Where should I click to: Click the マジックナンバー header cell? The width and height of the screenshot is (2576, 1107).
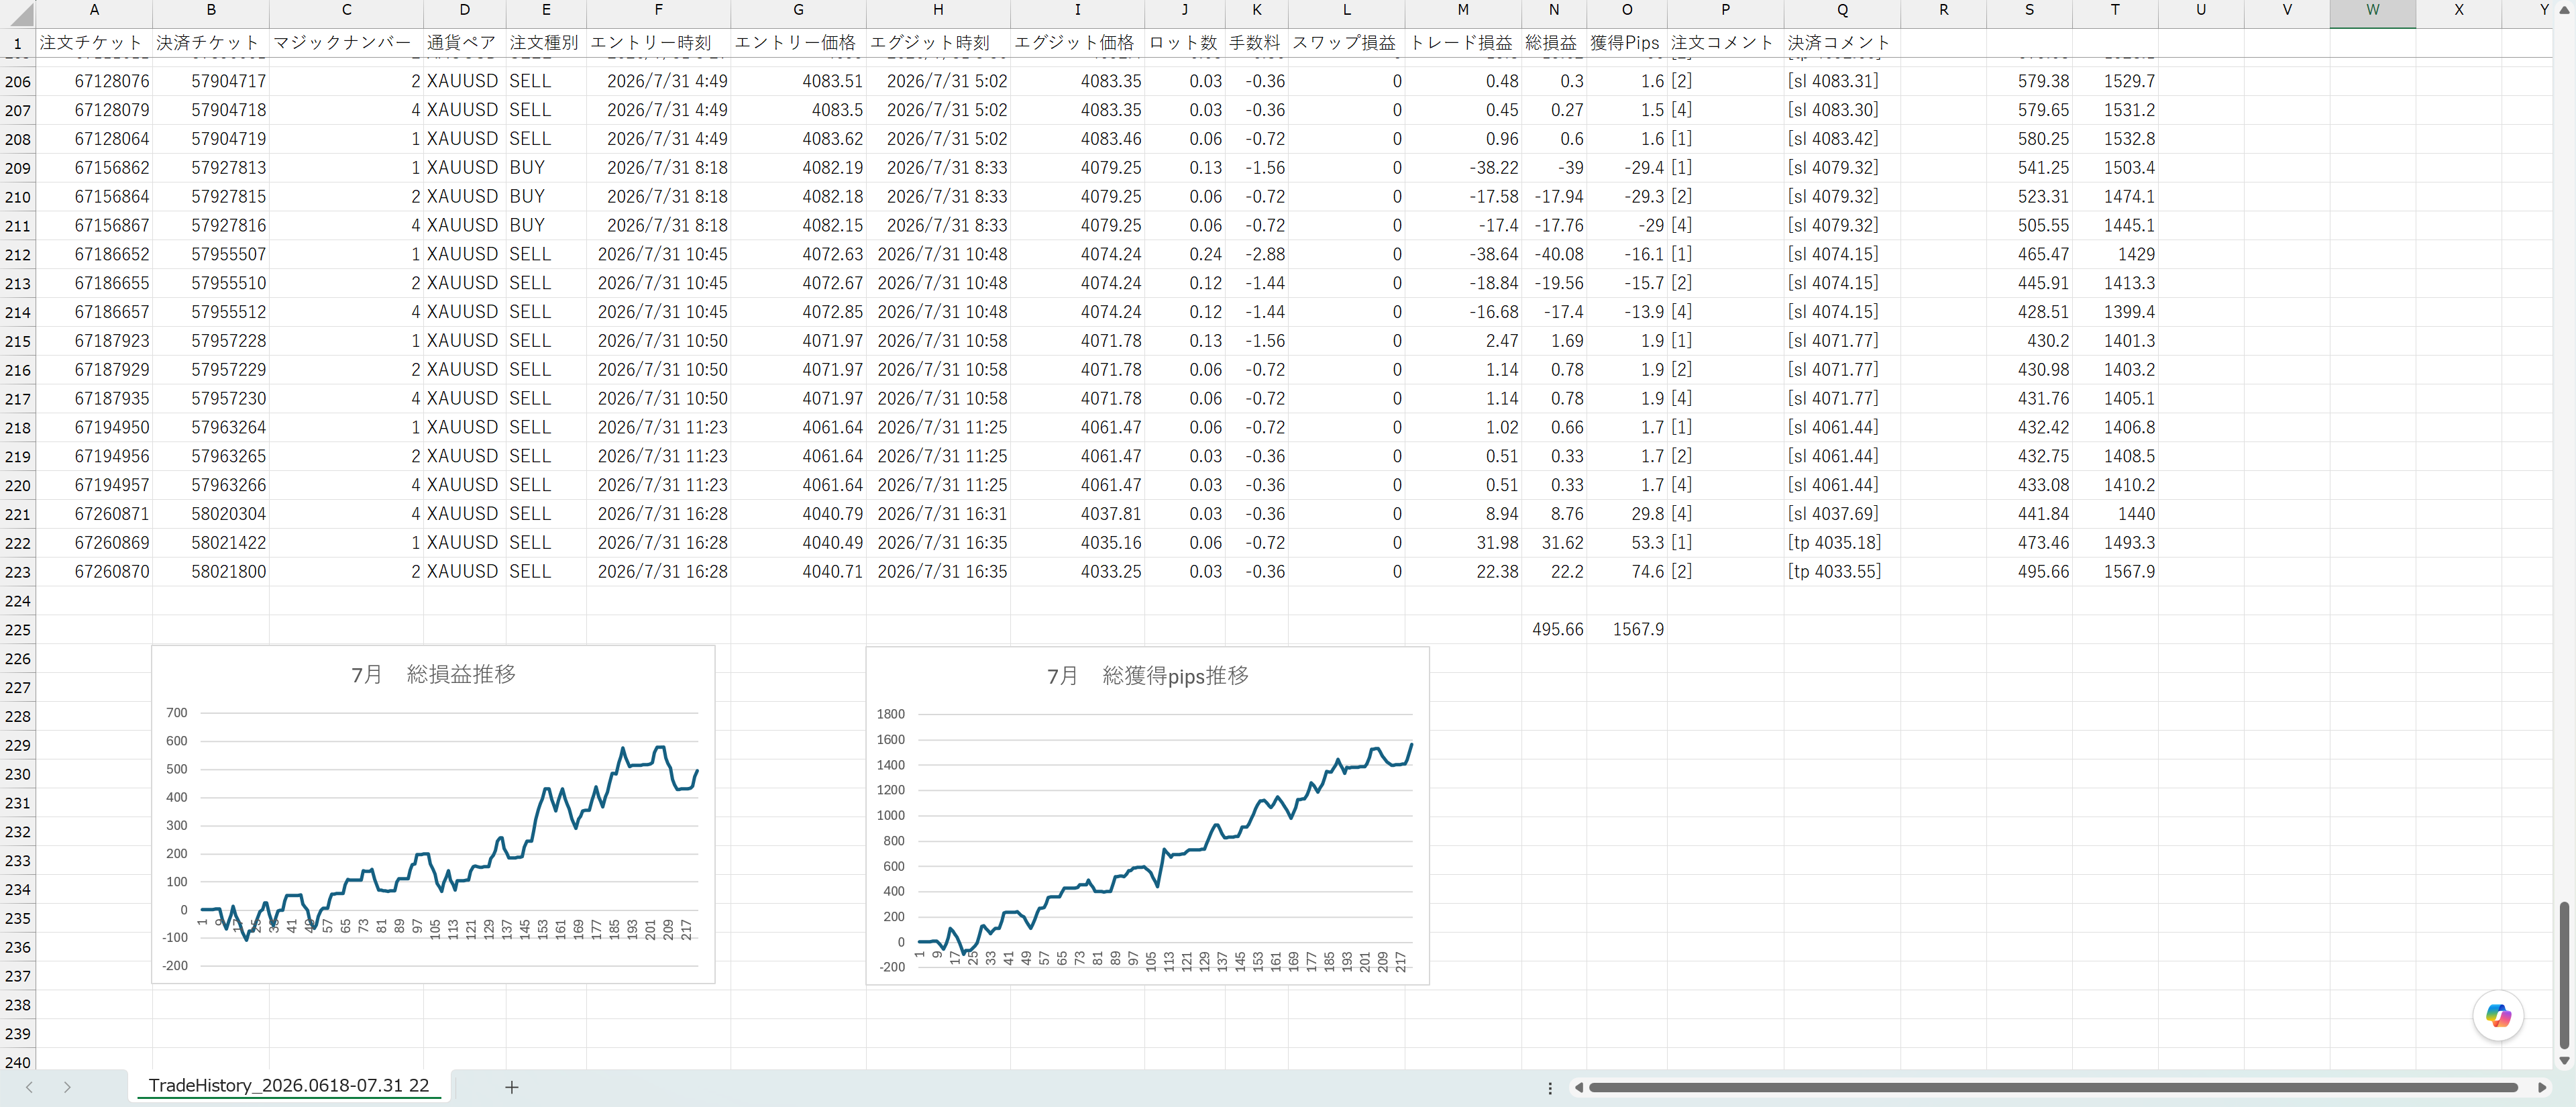[x=346, y=43]
